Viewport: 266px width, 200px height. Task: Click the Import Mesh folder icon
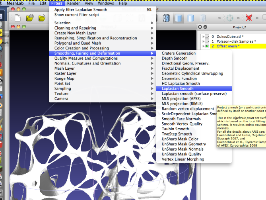42,18
